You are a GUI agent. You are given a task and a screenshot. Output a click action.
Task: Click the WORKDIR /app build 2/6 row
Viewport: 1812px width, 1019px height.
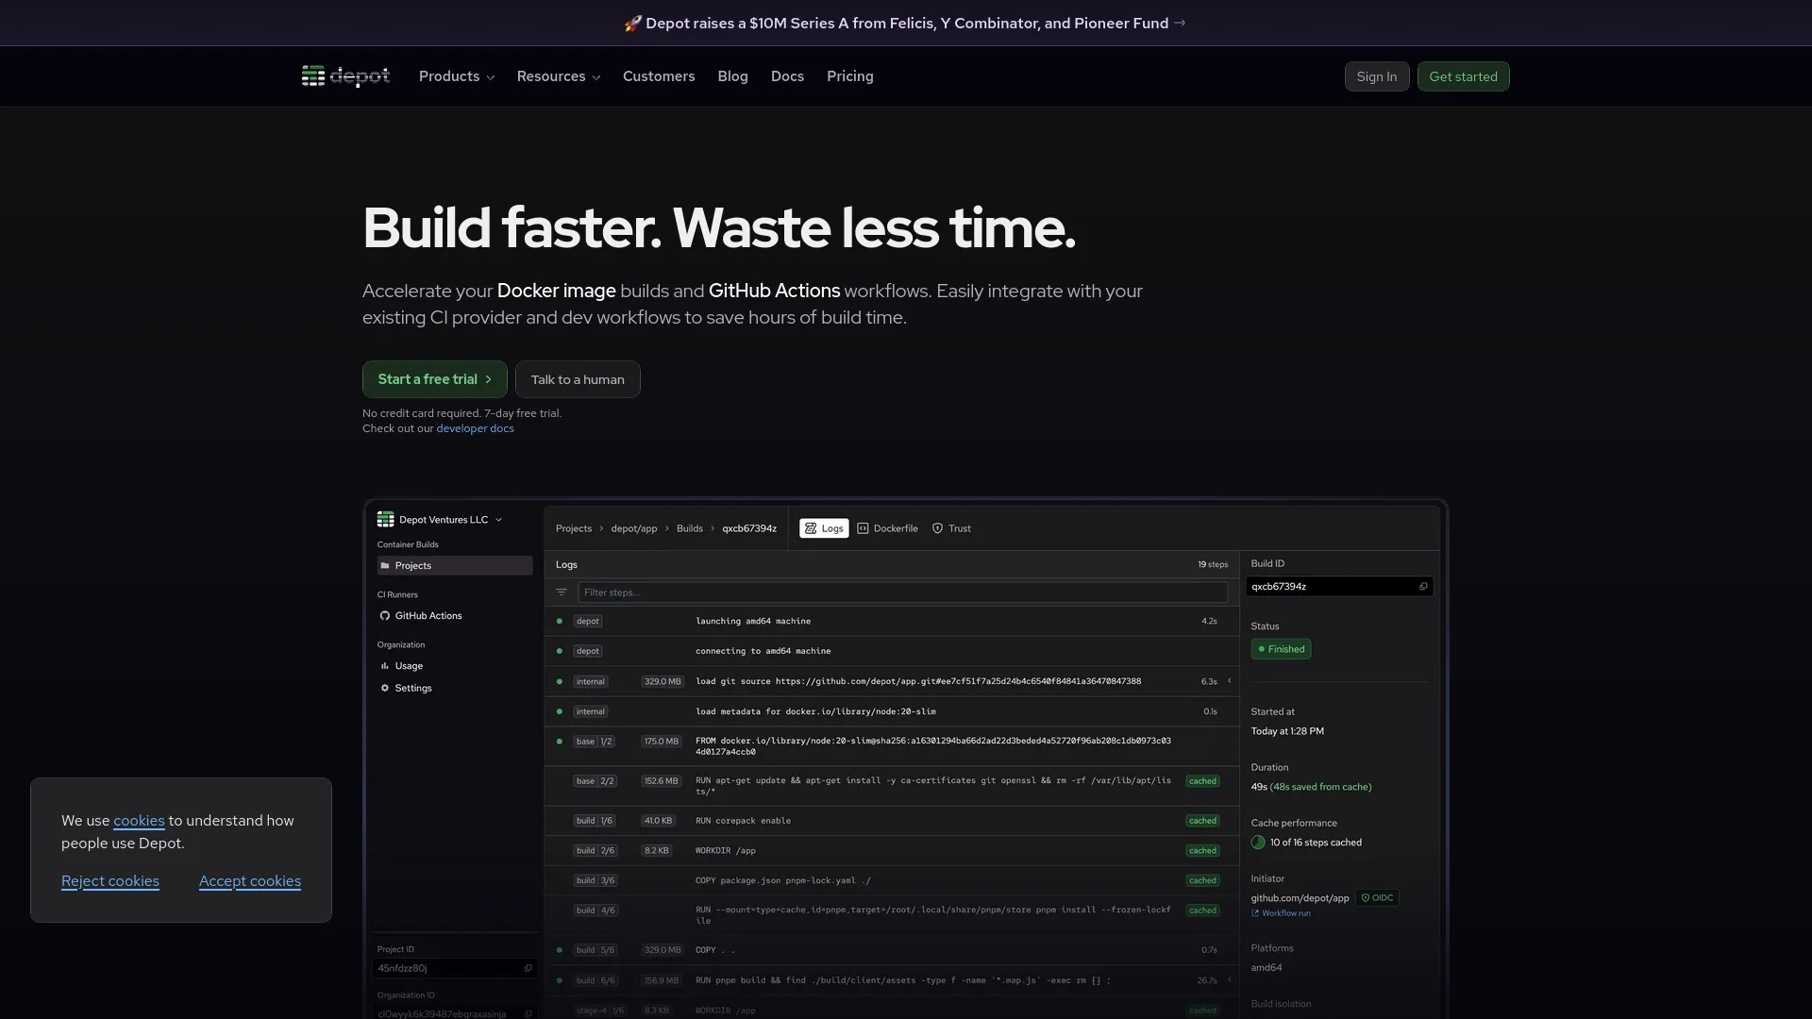[x=892, y=851]
